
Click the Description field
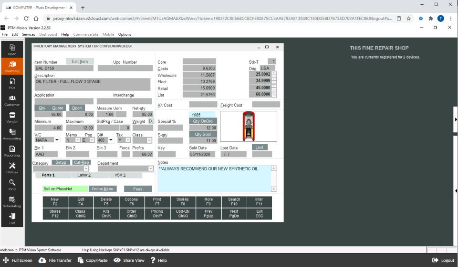(92, 85)
